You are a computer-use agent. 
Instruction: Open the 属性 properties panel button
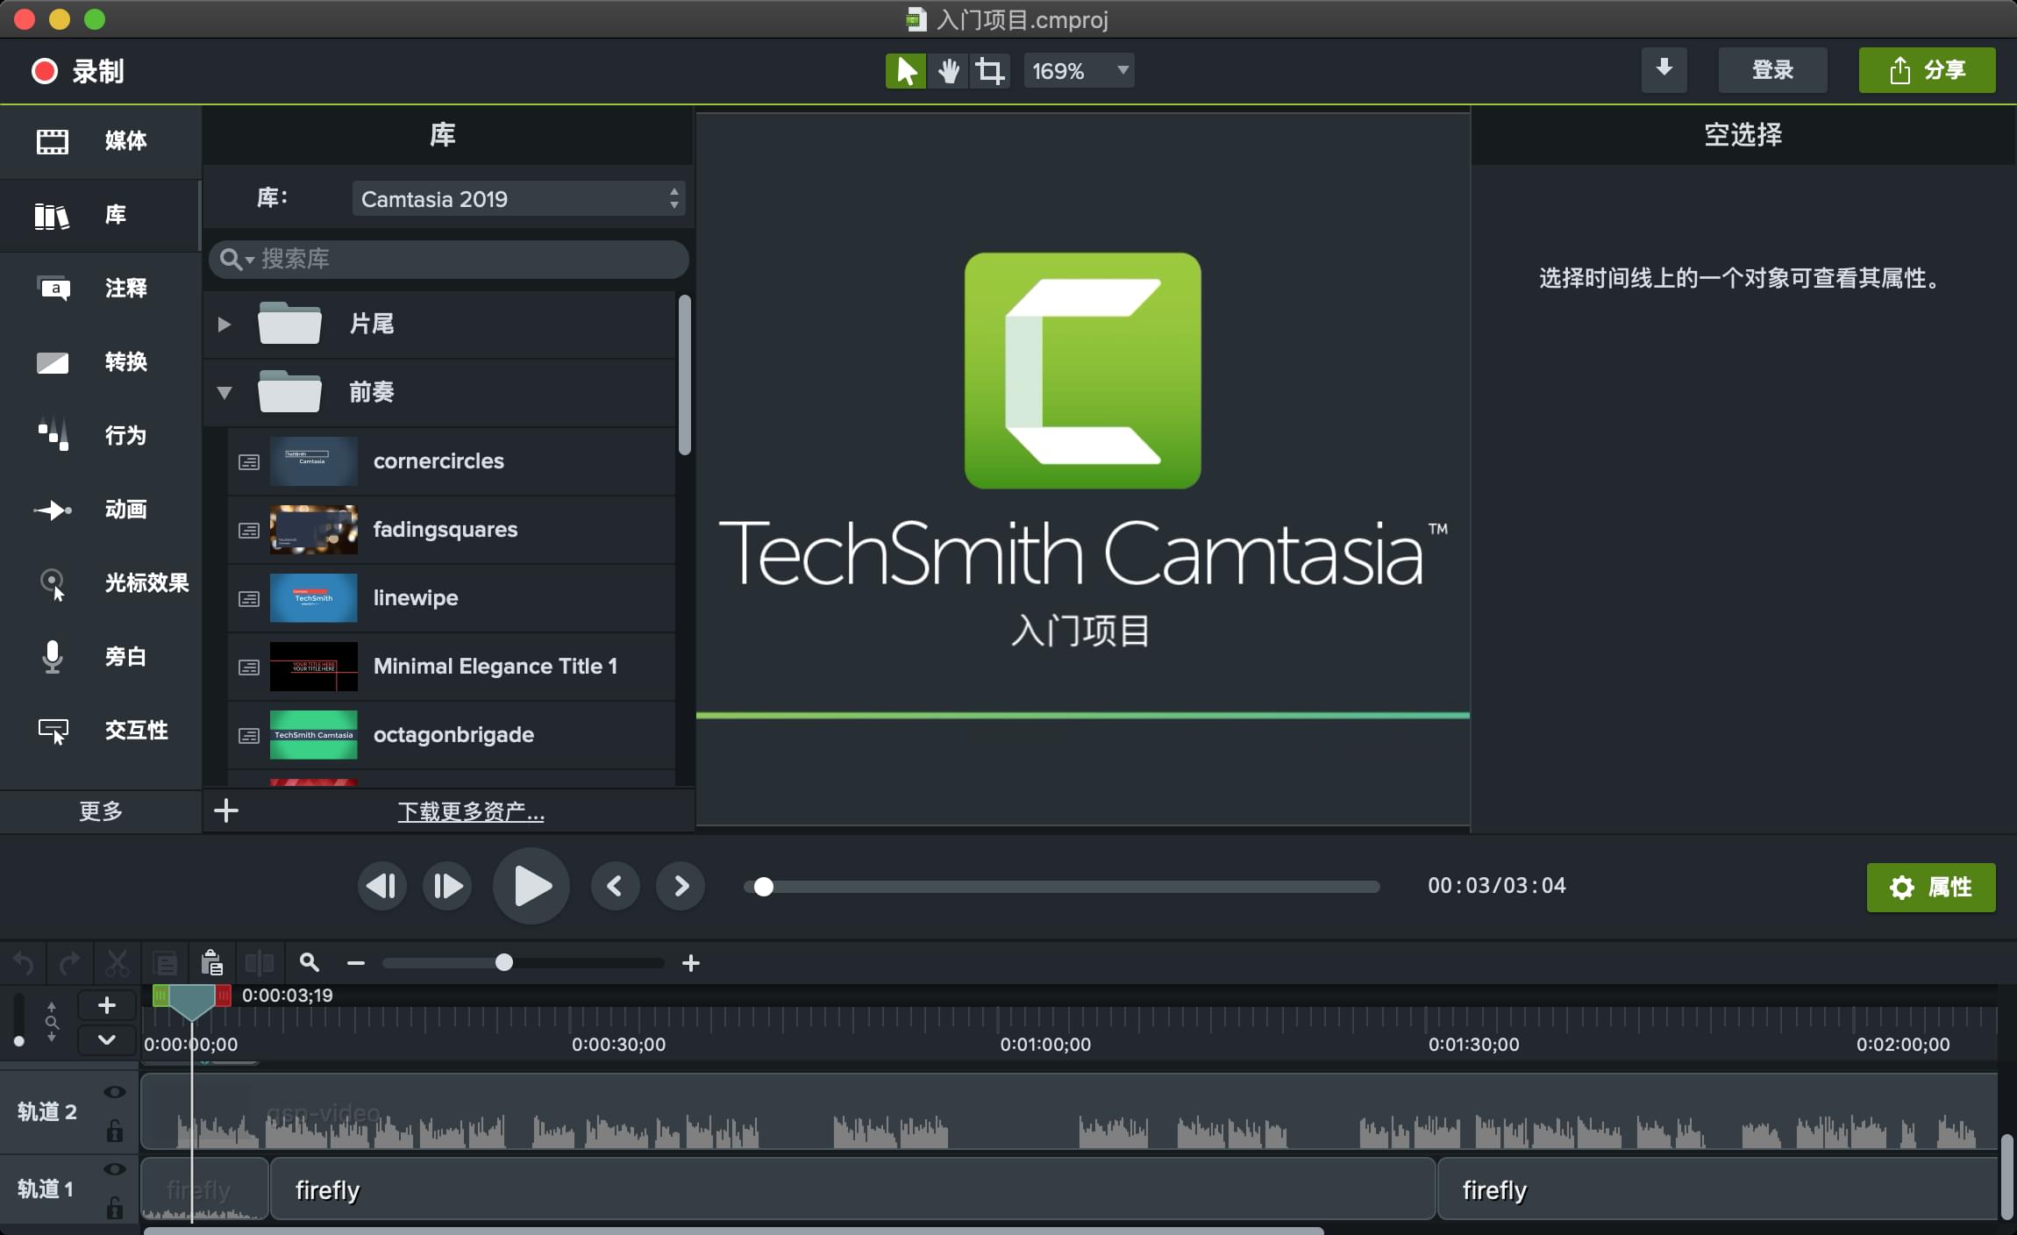tap(1931, 888)
